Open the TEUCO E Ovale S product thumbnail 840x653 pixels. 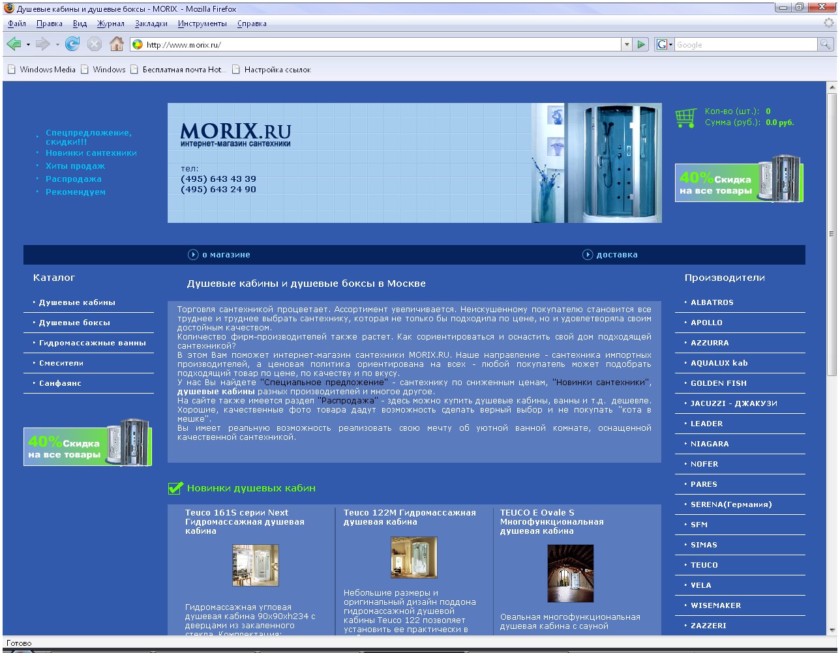point(571,573)
